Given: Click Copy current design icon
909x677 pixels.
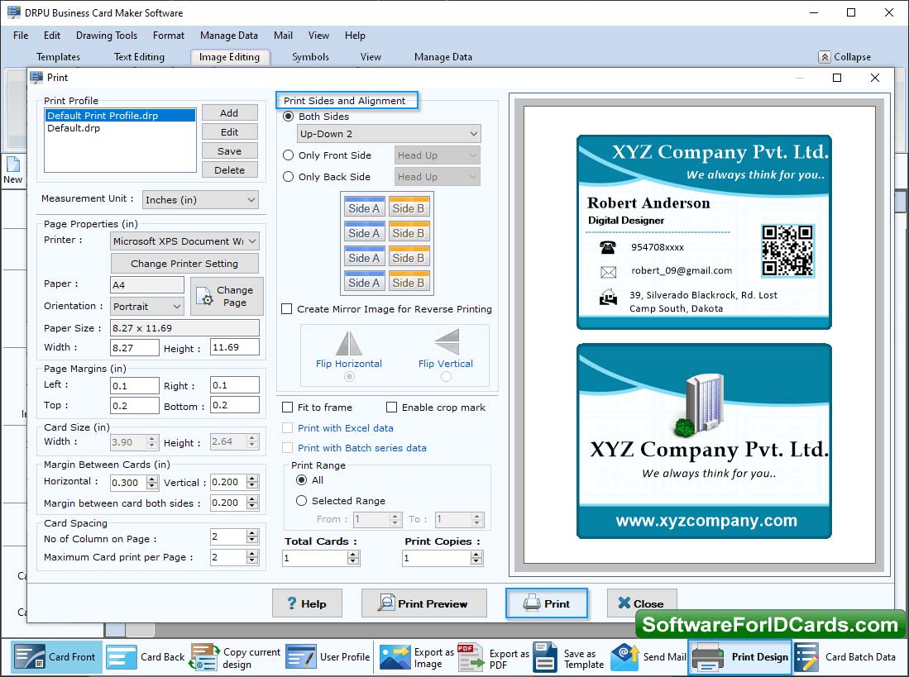Looking at the screenshot, I should 204,656.
